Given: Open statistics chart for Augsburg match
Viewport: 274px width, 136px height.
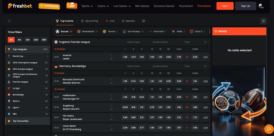Looking at the screenshot, I should pyautogui.click(x=111, y=109).
